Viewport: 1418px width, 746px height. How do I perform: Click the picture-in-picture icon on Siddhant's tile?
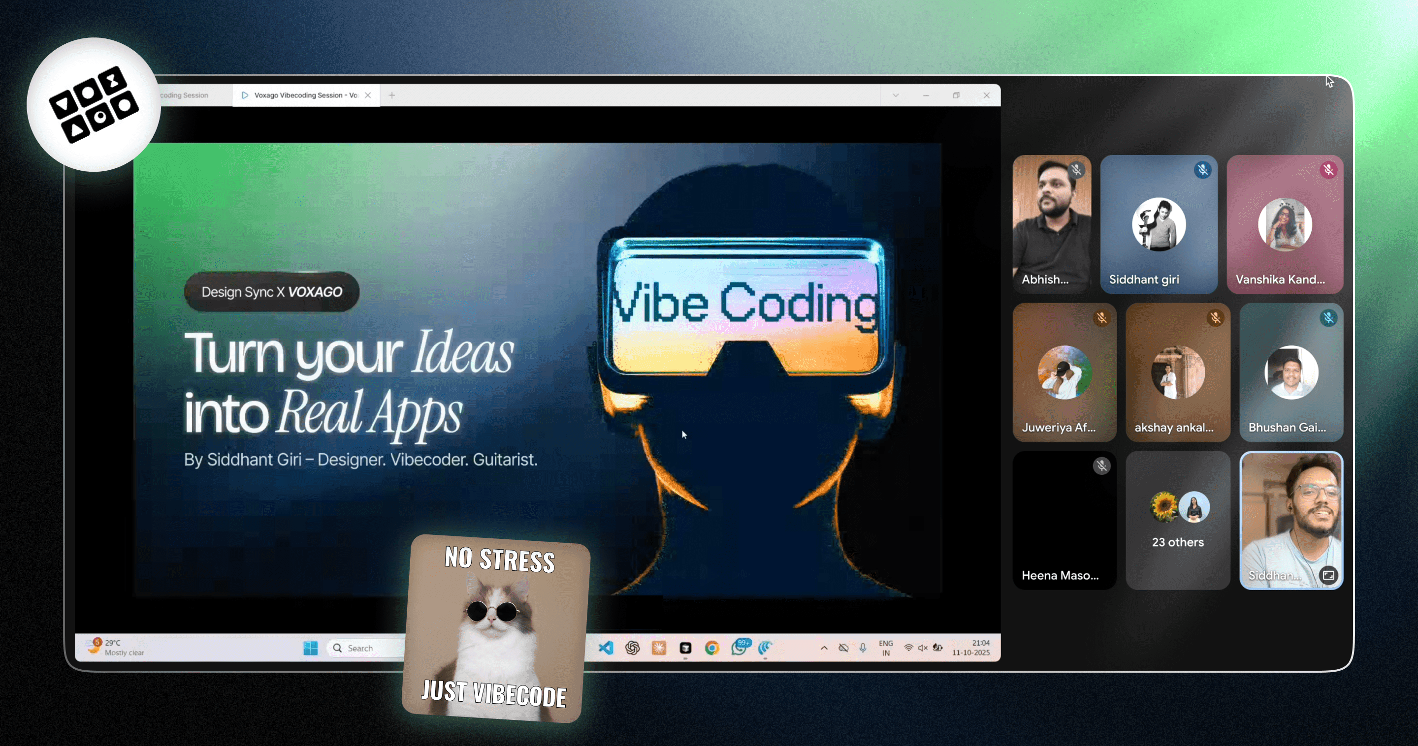(x=1328, y=575)
